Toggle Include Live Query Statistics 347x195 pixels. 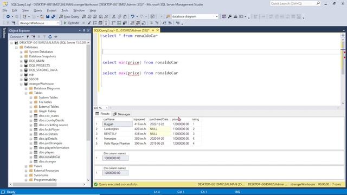[x=119, y=23]
